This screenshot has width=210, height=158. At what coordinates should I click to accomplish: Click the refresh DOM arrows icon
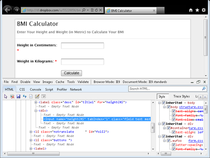[25, 96]
